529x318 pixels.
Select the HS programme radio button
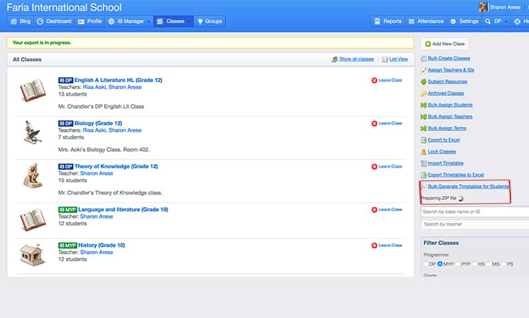pos(475,264)
